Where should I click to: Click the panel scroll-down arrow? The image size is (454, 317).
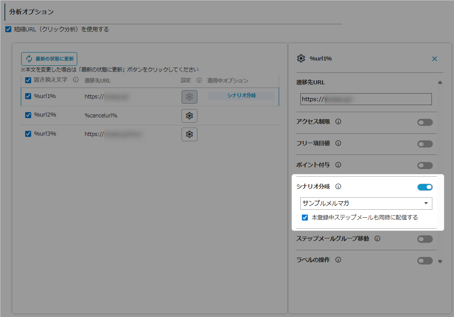click(440, 261)
